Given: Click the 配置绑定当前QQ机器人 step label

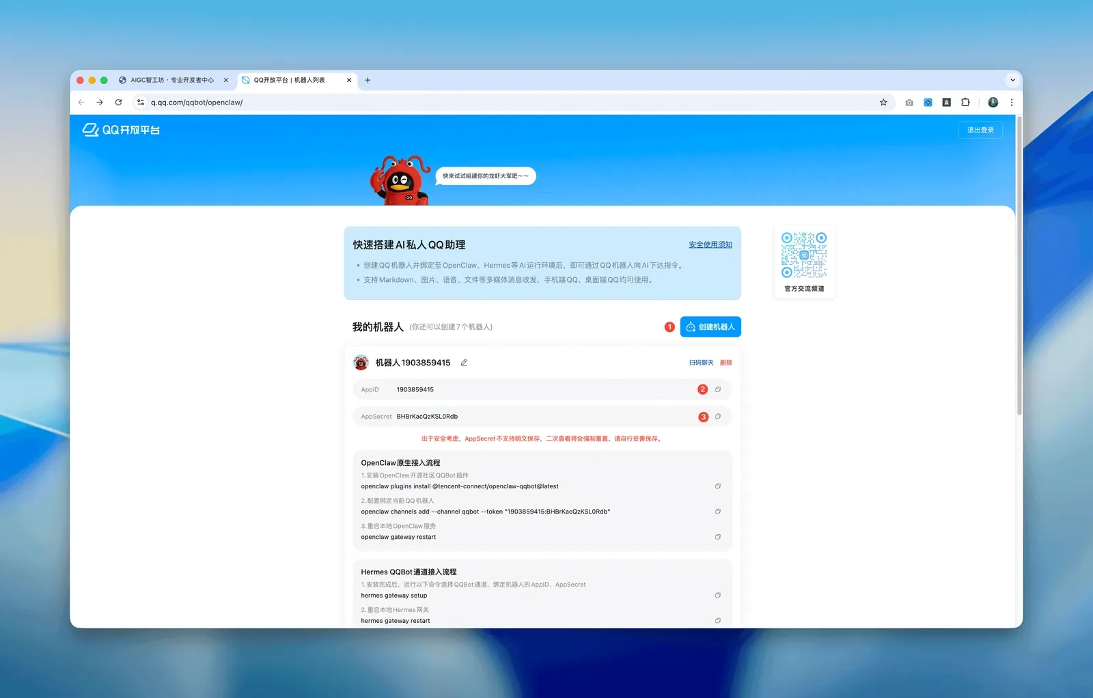Looking at the screenshot, I should (398, 501).
